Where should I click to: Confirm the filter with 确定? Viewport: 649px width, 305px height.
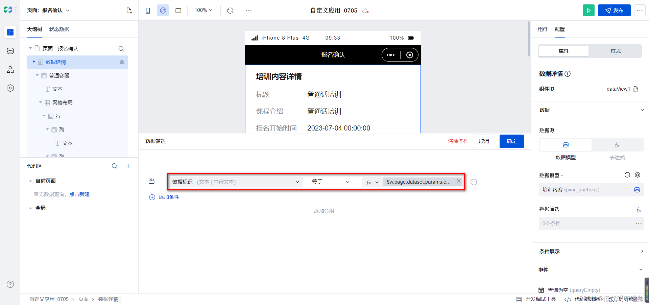click(511, 141)
